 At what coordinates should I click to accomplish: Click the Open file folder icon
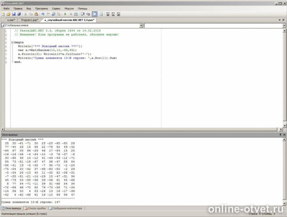pos(8,14)
